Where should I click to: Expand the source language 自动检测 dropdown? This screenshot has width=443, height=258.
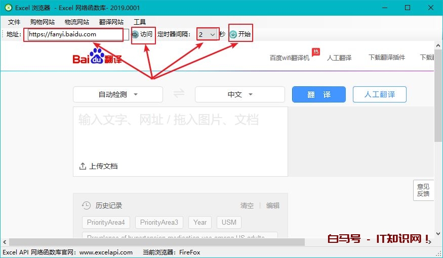(118, 94)
